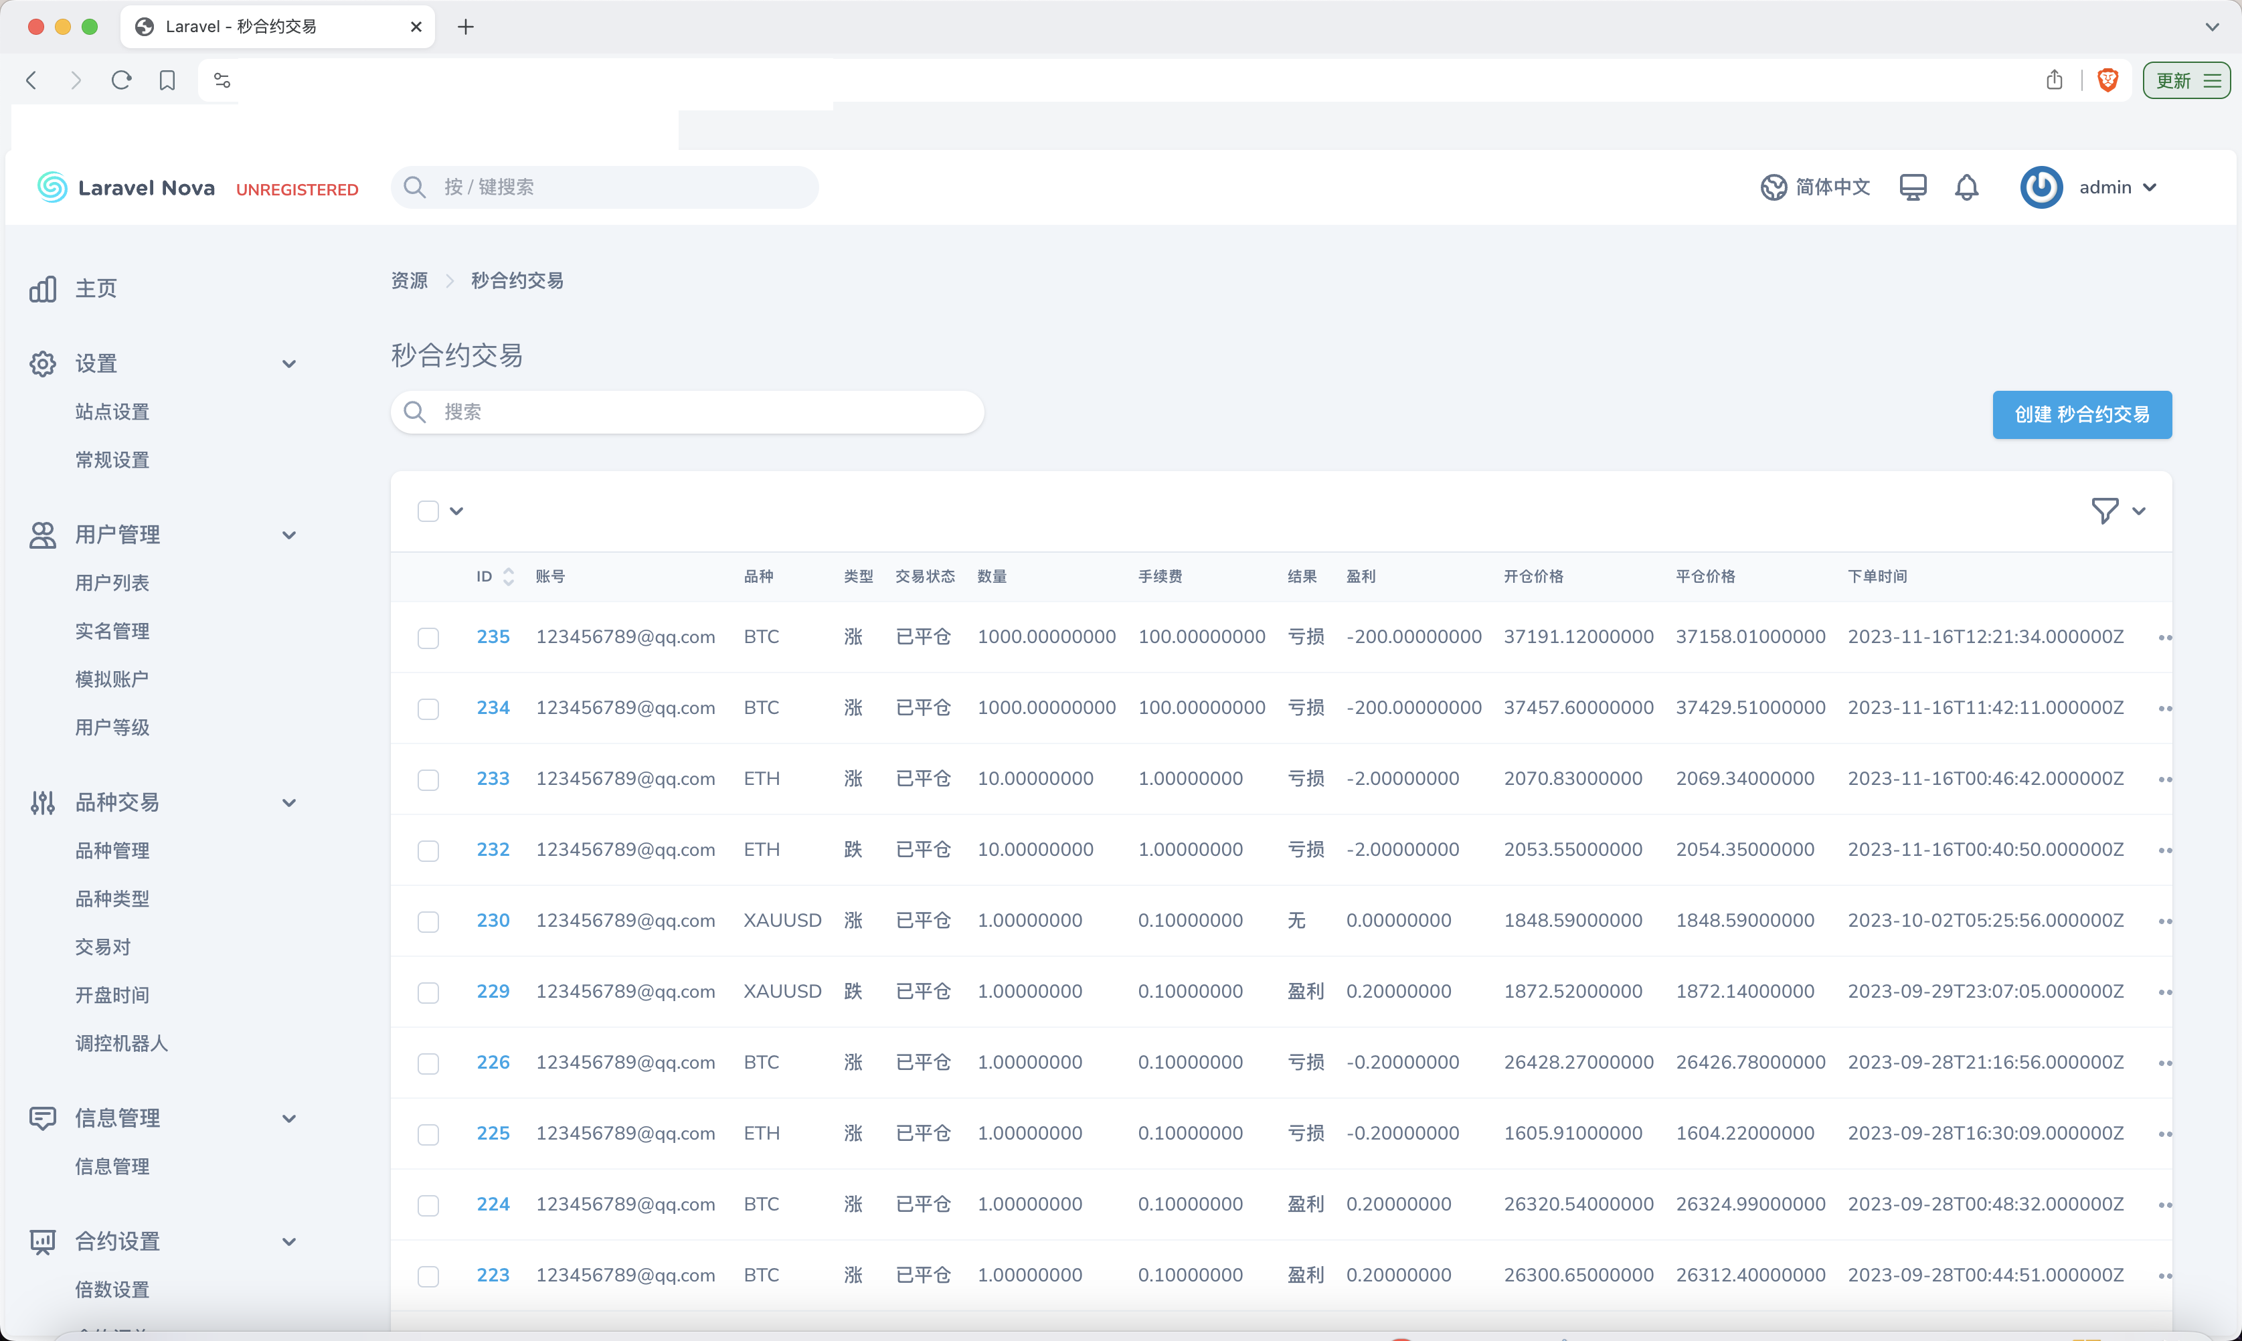Open 调控机器人 in sidebar
The image size is (2242, 1341).
point(122,1043)
